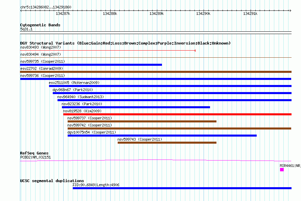
Task: Open the nsv964940 (Sudmant2013) label
Action: click(x=80, y=97)
